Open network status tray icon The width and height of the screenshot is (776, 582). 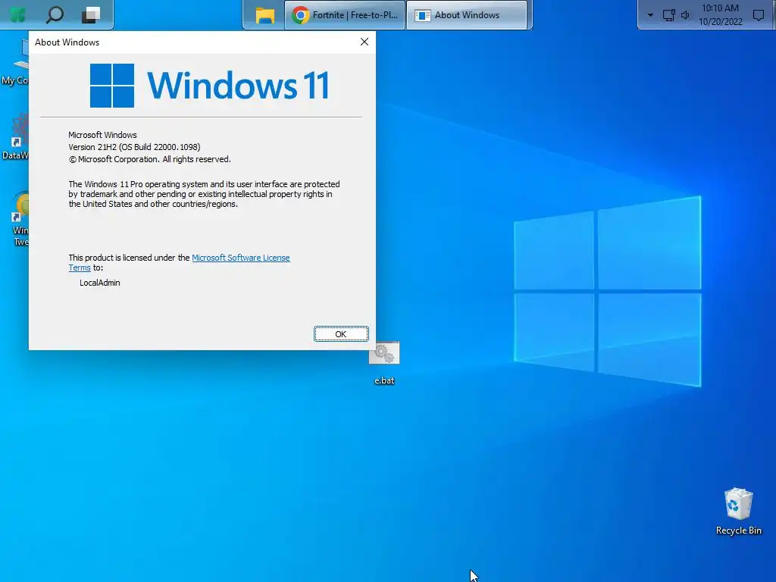[x=668, y=15]
